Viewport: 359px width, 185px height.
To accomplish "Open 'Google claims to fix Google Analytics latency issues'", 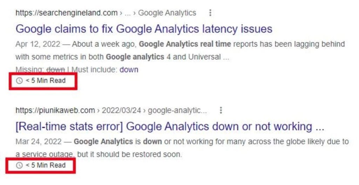I will point(144,29).
